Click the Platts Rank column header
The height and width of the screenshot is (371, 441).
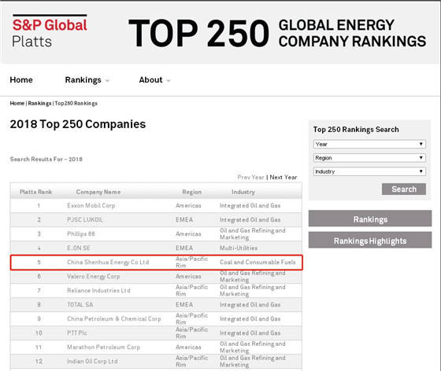pyautogui.click(x=35, y=192)
